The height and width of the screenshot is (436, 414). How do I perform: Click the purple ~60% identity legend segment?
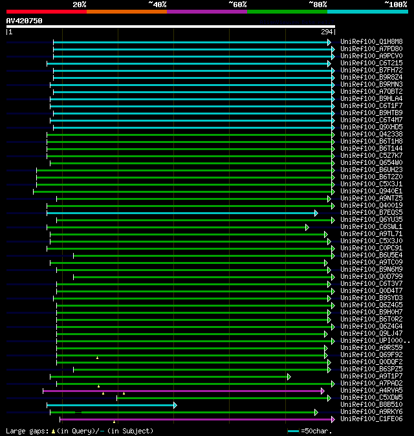click(x=207, y=12)
